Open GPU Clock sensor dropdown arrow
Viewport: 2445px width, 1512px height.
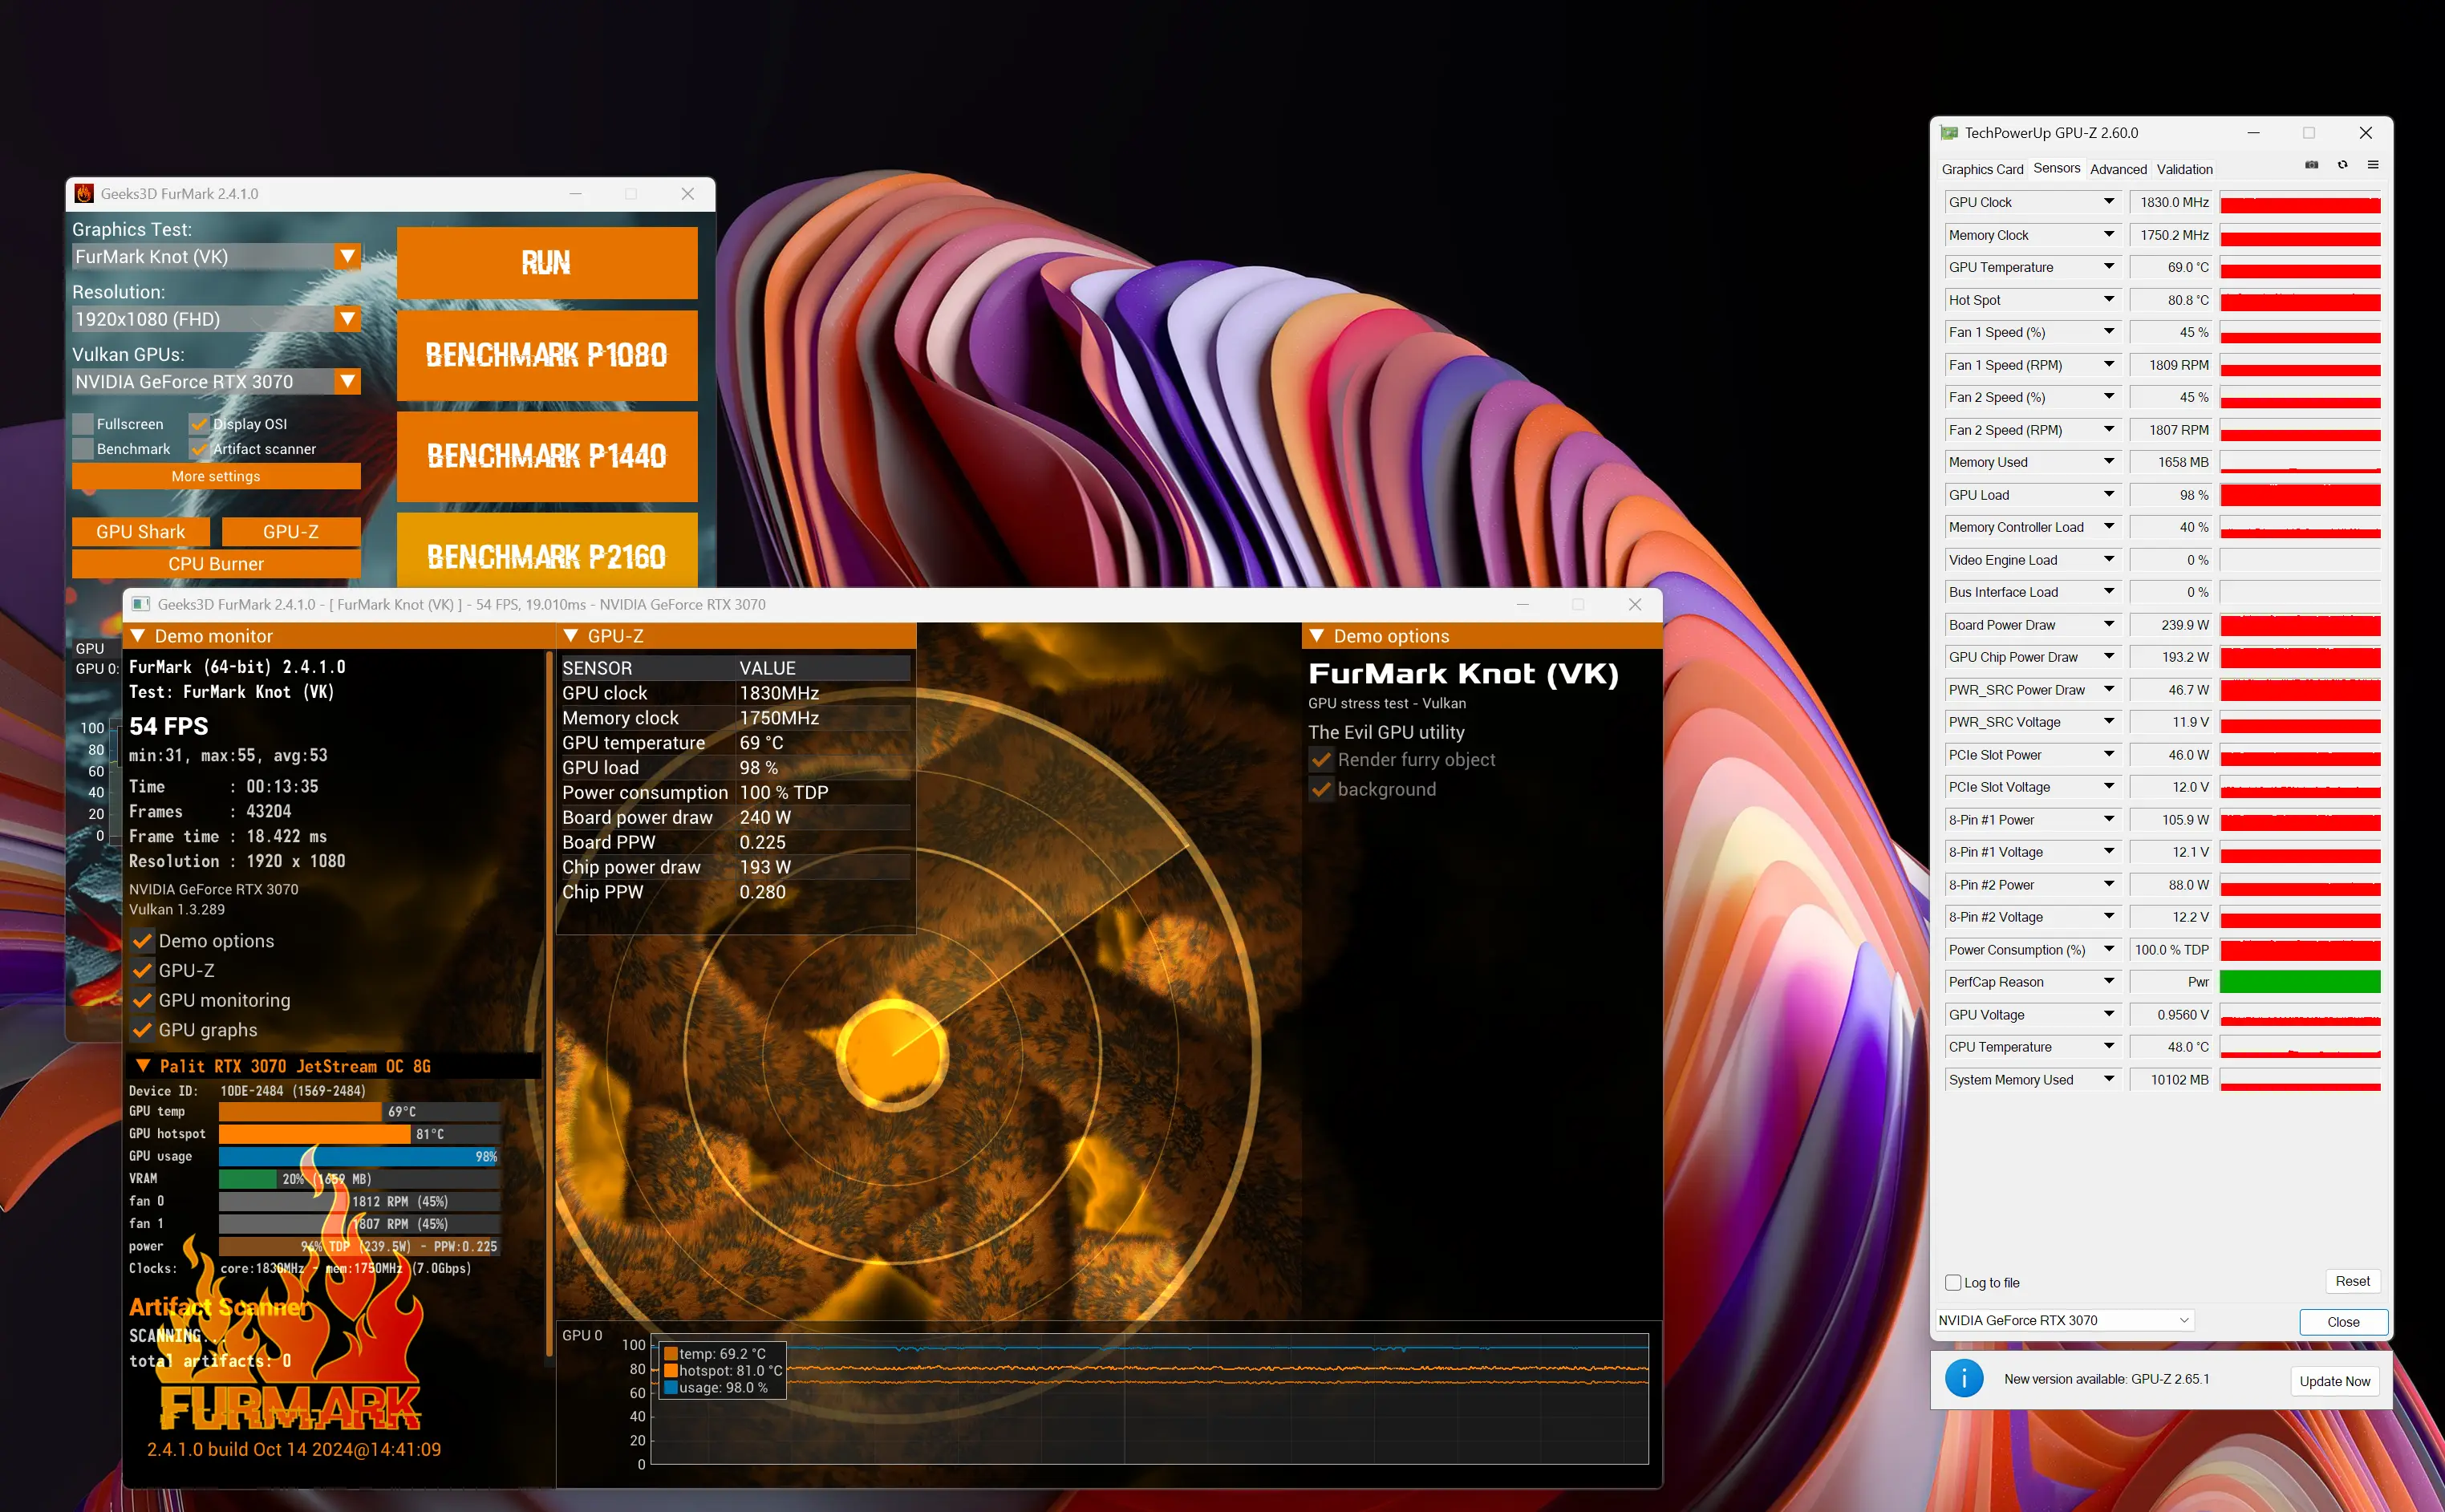pyautogui.click(x=2109, y=202)
